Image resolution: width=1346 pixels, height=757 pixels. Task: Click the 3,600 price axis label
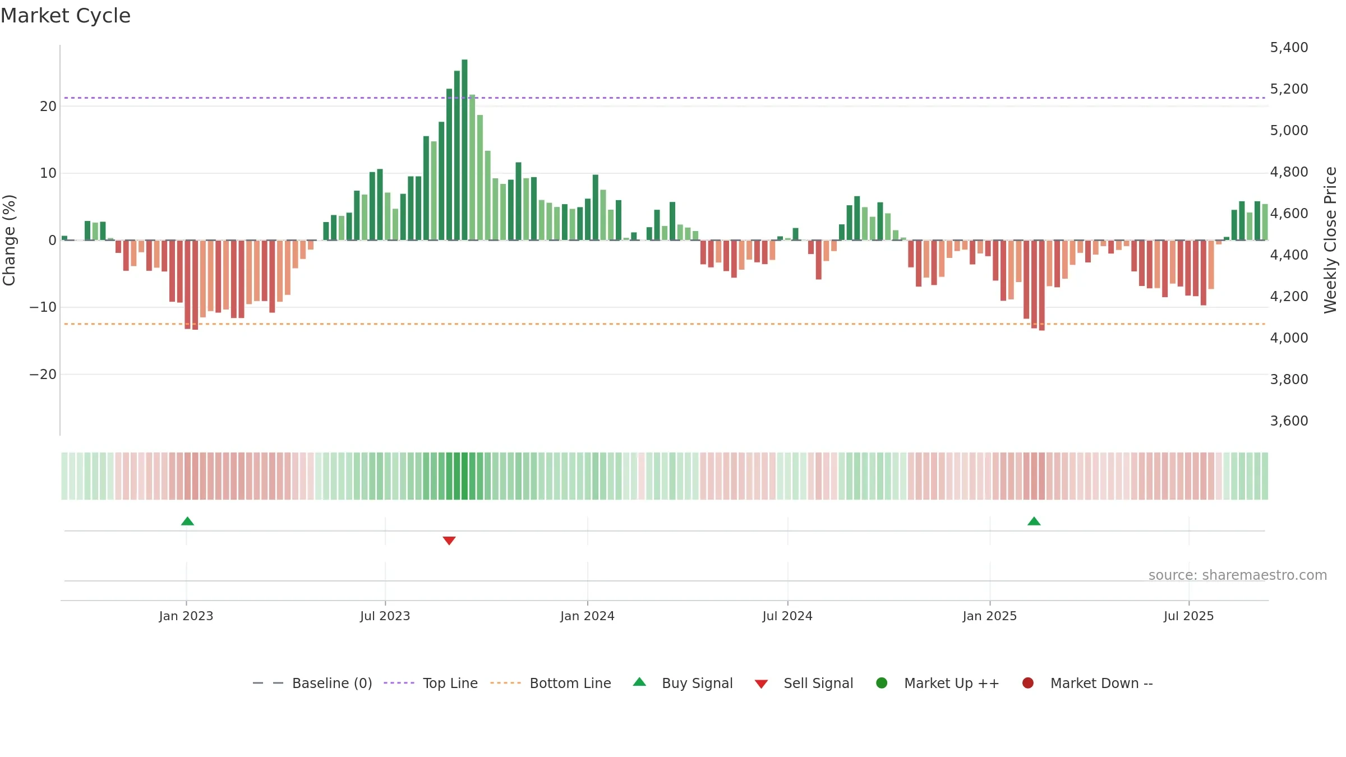1289,421
